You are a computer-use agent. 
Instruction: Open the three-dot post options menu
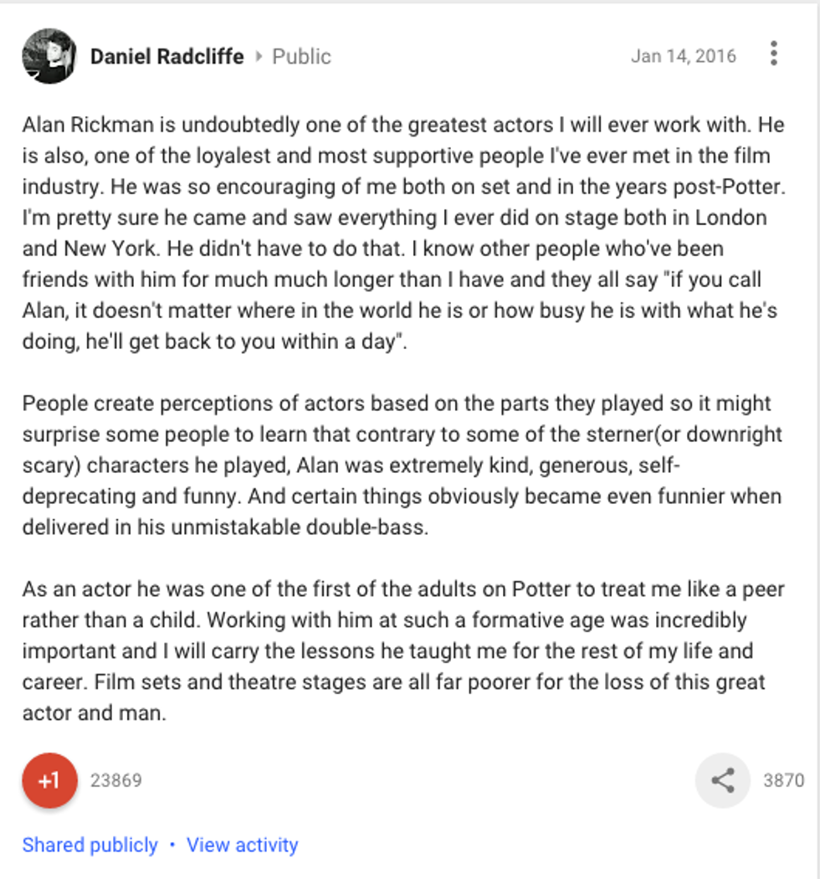coord(774,54)
